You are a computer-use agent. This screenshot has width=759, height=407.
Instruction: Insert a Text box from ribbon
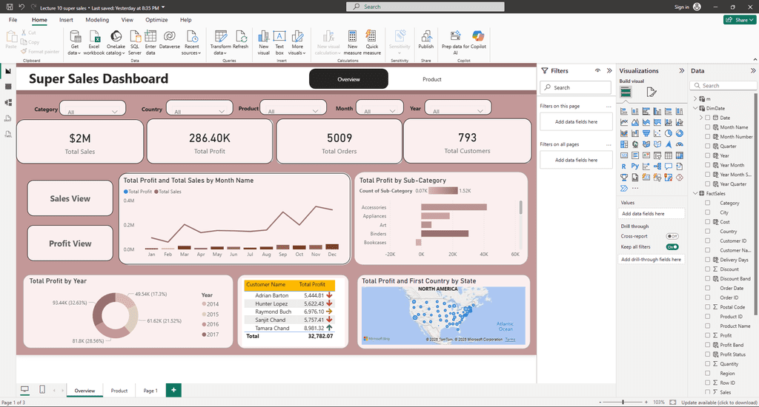pyautogui.click(x=279, y=42)
